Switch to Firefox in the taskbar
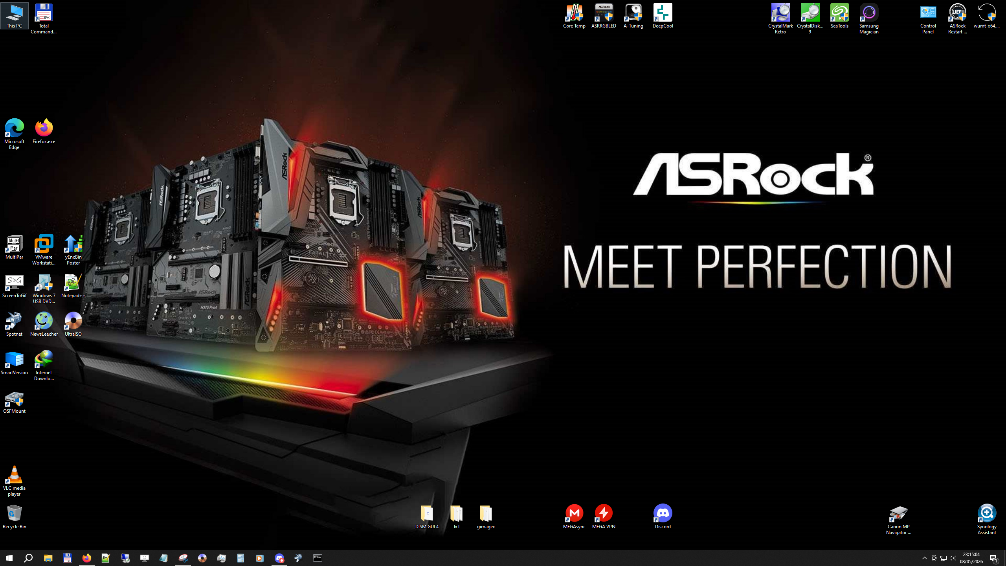 (x=86, y=558)
